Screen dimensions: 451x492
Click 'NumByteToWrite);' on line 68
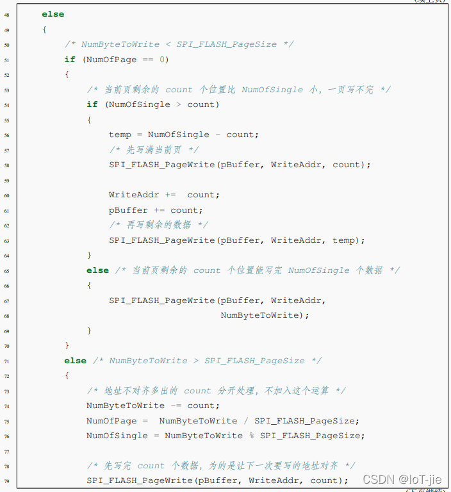point(265,315)
